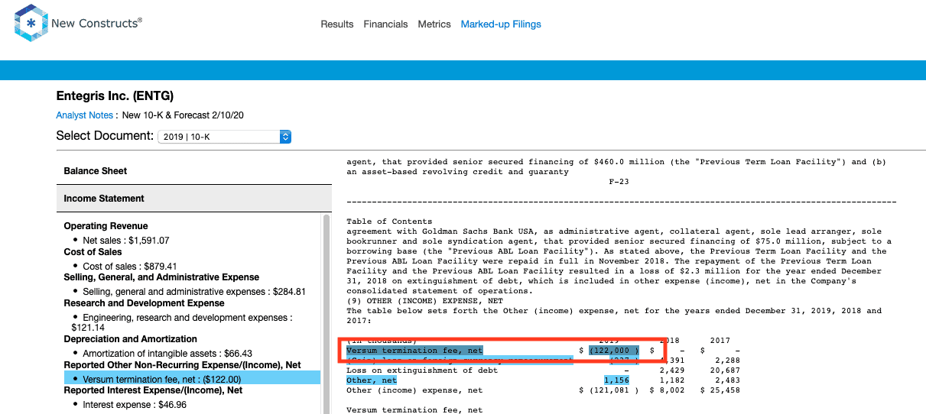
Task: Select Net sales : $1,591.07 item
Action: coord(126,241)
